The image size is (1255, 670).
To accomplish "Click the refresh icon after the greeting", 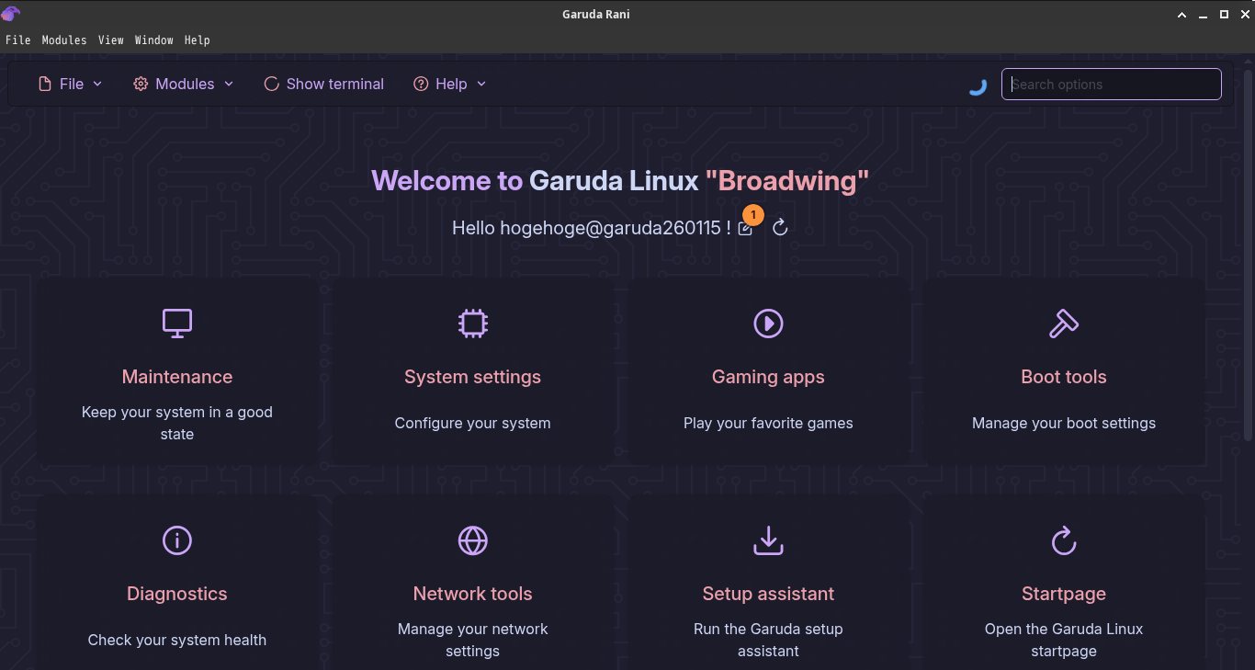I will point(780,228).
